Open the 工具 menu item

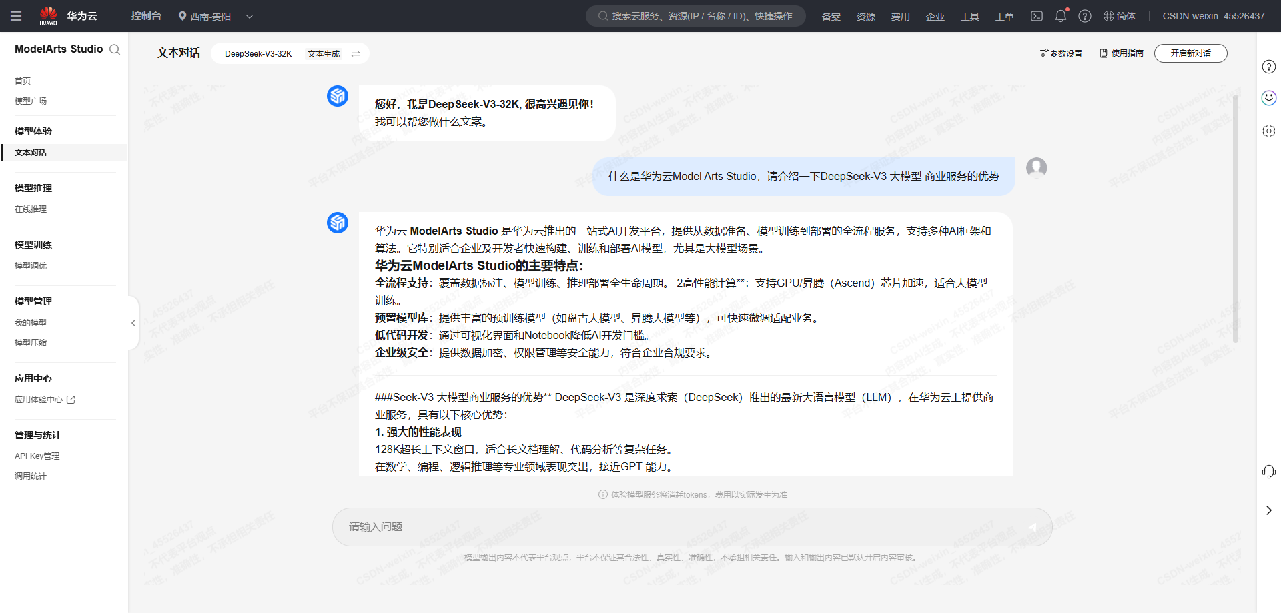[969, 16]
